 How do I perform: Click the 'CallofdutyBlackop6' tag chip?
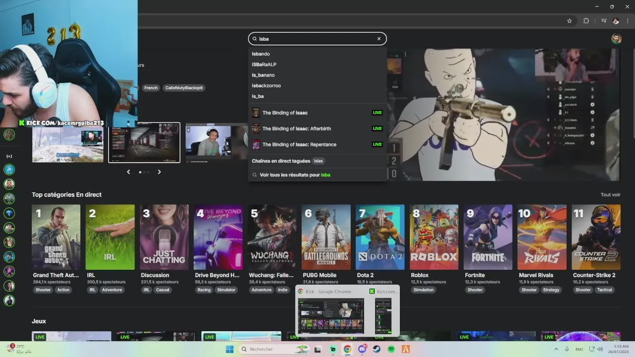click(x=184, y=88)
